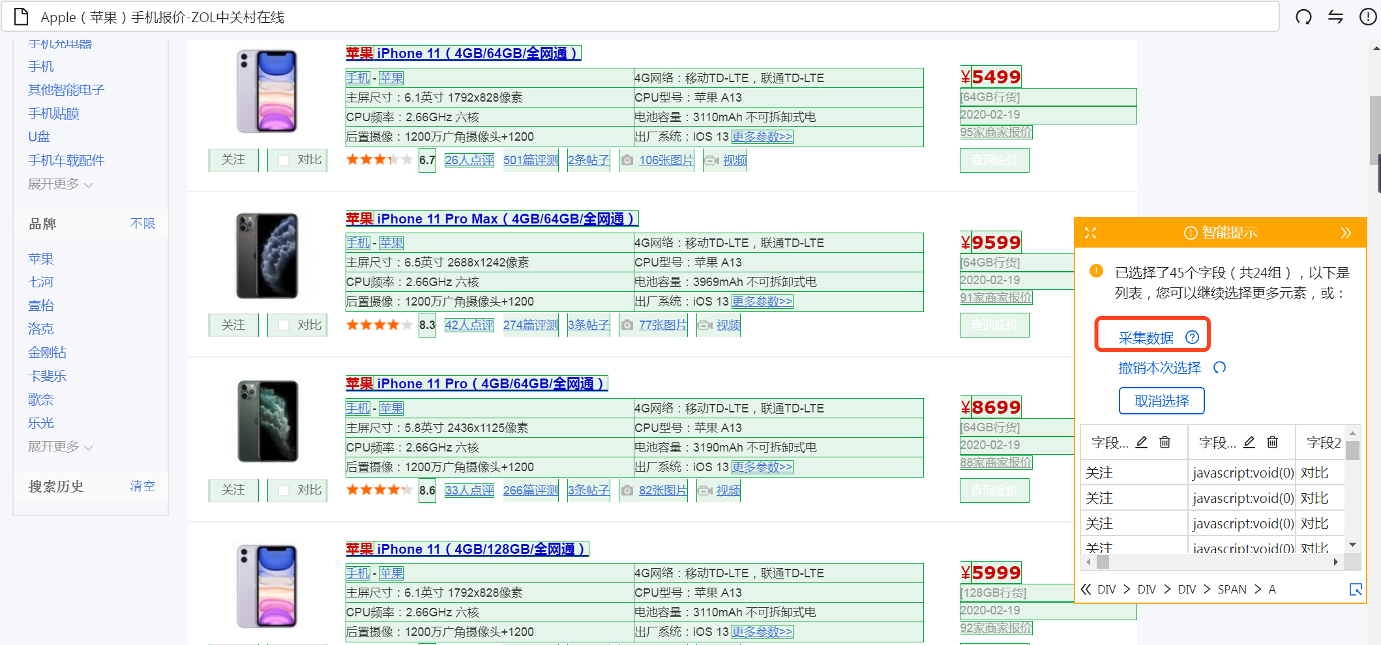The image size is (1381, 645).
Task: Click the camera icon beside 82张图片
Action: tap(627, 491)
